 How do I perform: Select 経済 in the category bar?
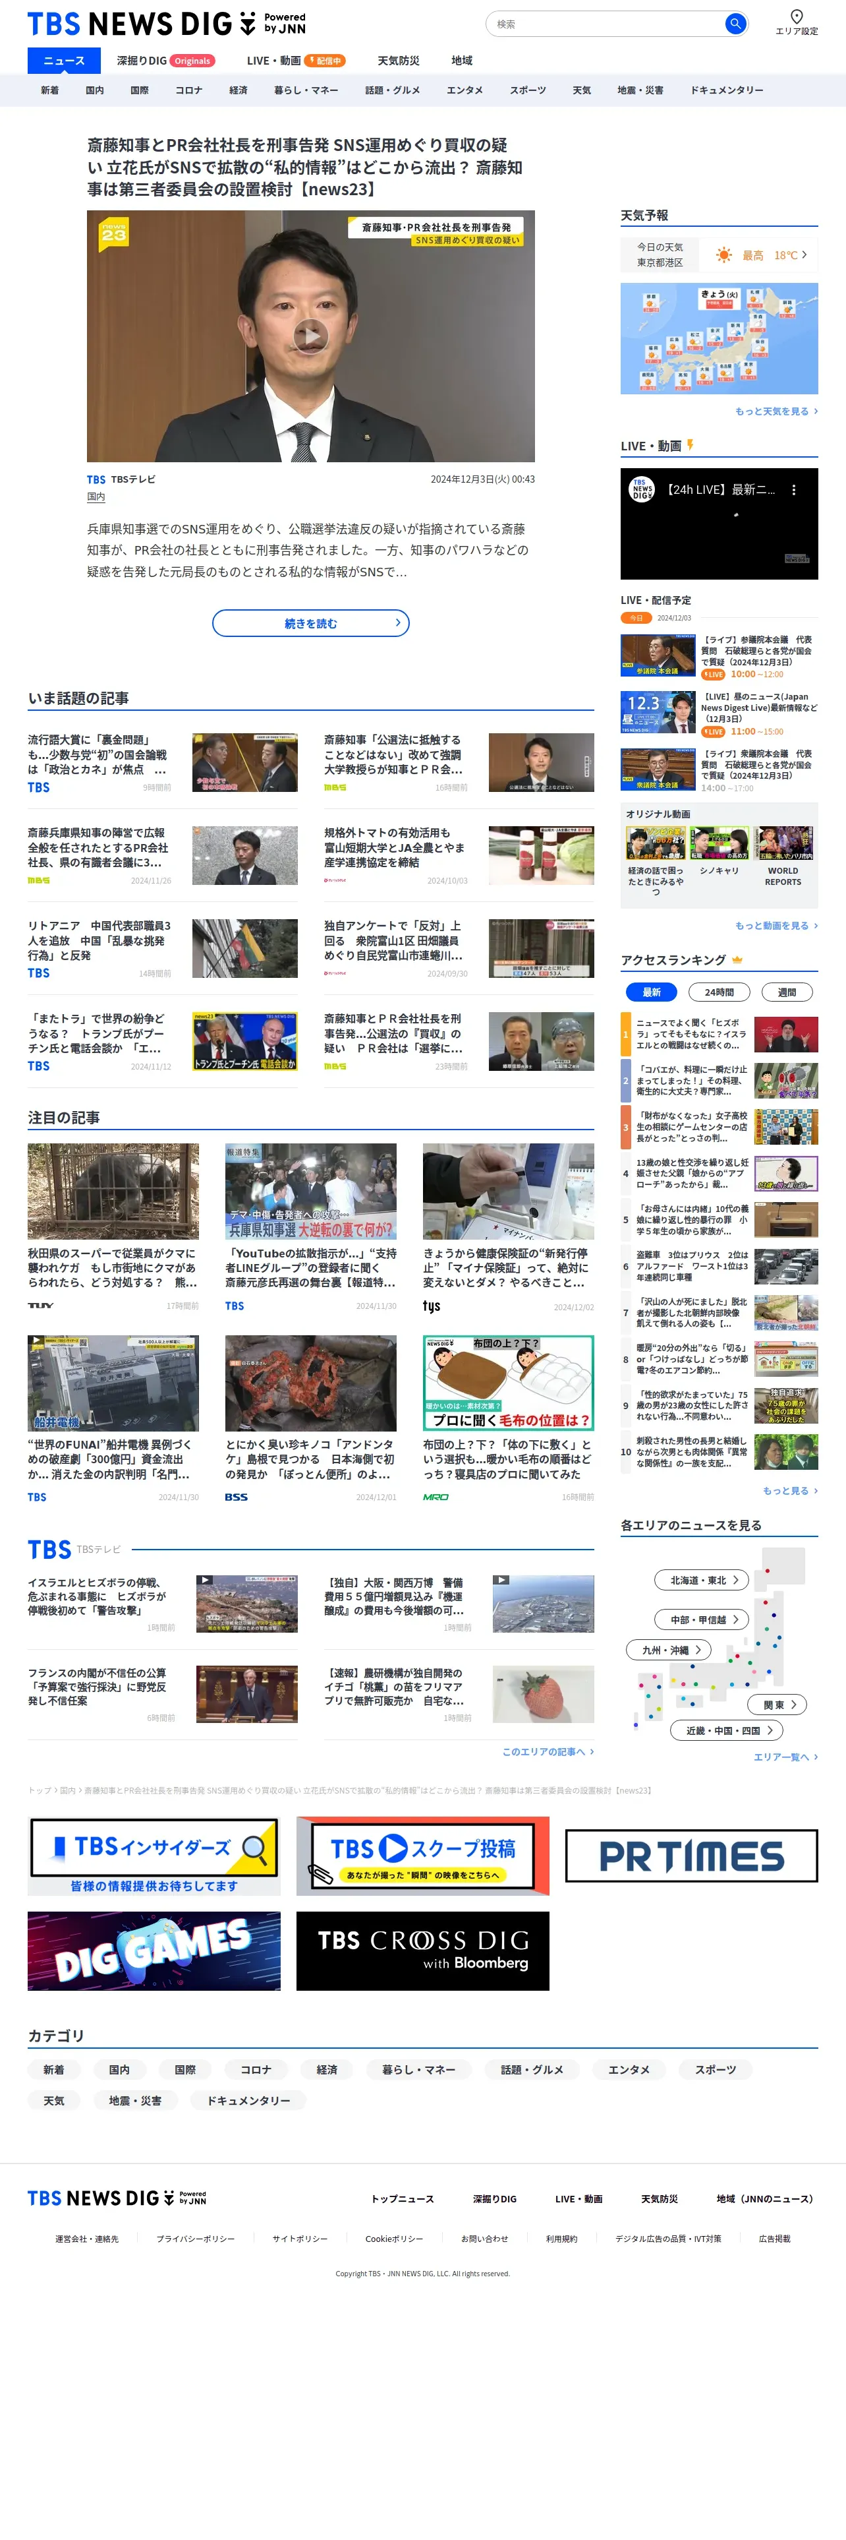[x=239, y=91]
